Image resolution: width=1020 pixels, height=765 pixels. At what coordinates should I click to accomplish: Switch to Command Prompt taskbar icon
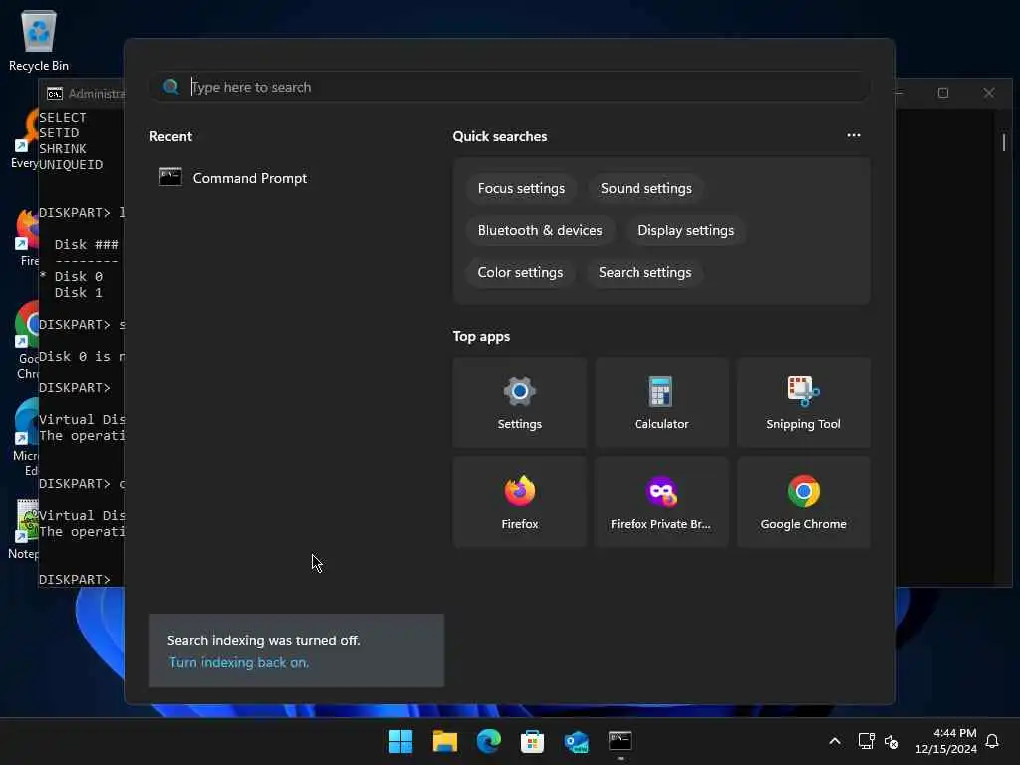(x=620, y=741)
